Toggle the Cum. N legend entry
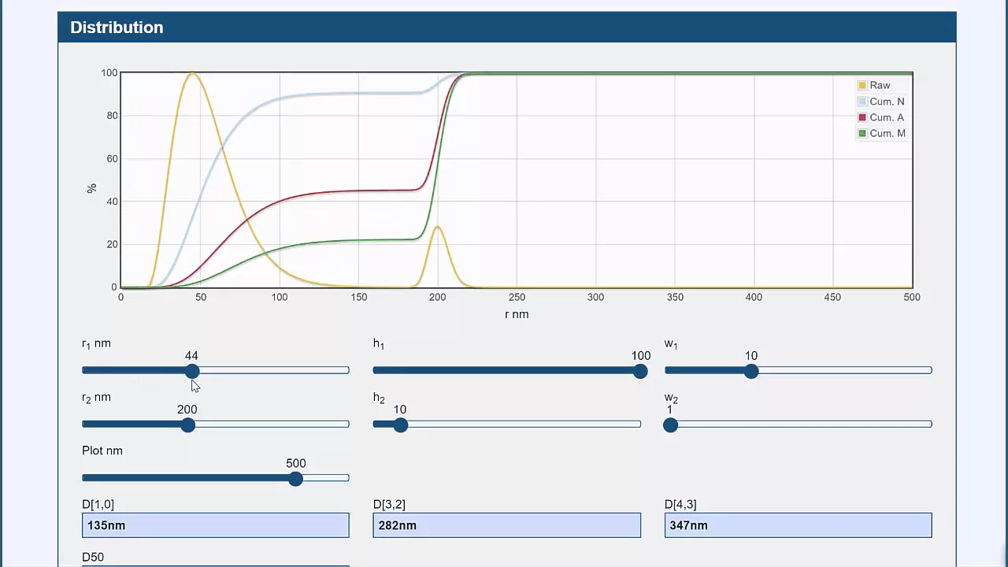1008x567 pixels. pyautogui.click(x=881, y=102)
